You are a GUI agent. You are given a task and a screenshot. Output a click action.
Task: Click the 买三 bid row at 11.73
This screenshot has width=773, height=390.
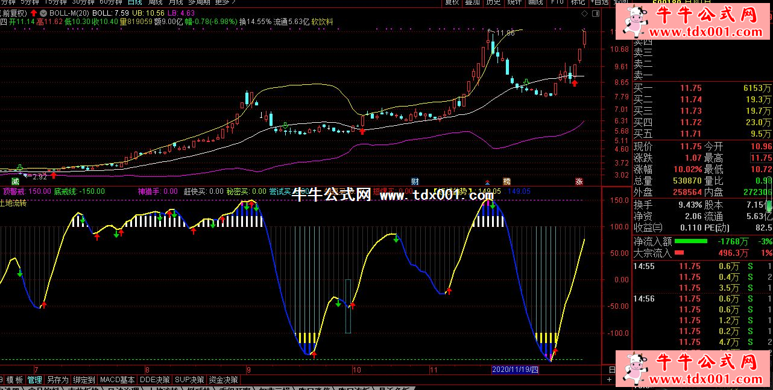[702, 111]
